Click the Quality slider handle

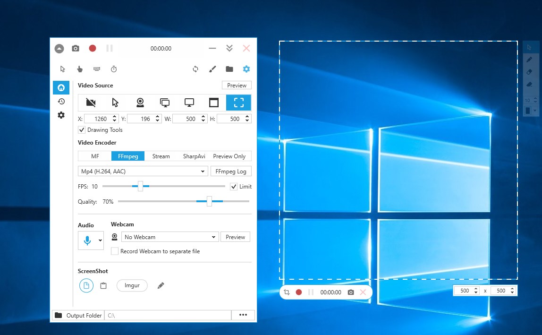pyautogui.click(x=209, y=201)
